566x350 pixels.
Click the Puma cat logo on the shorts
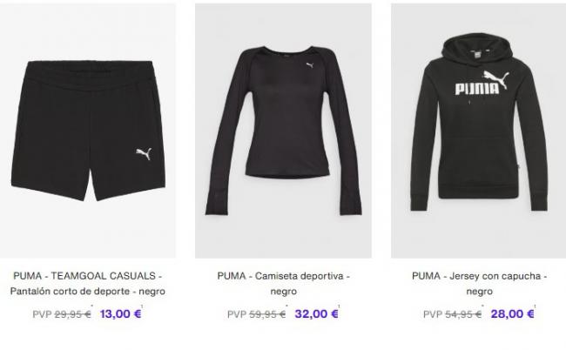[x=144, y=154]
